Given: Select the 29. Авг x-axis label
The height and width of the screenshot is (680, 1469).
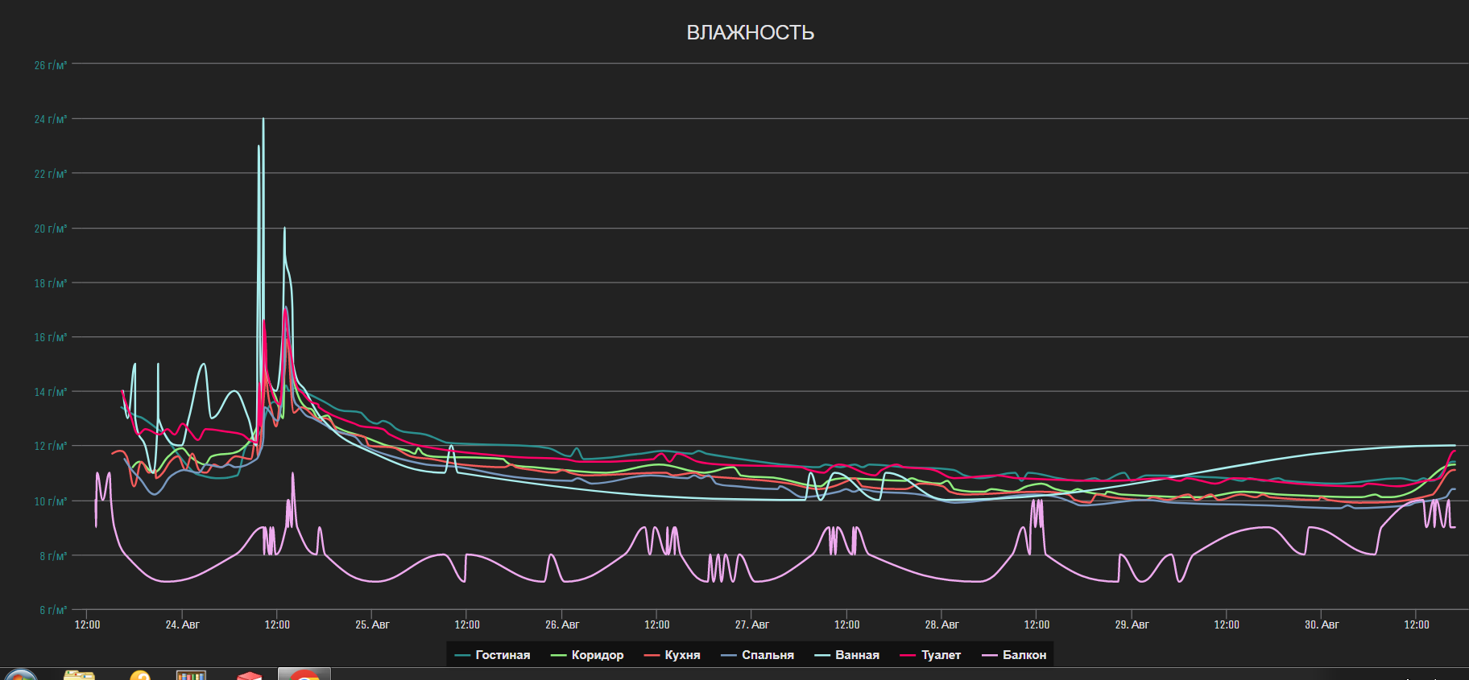Looking at the screenshot, I should tap(1132, 624).
